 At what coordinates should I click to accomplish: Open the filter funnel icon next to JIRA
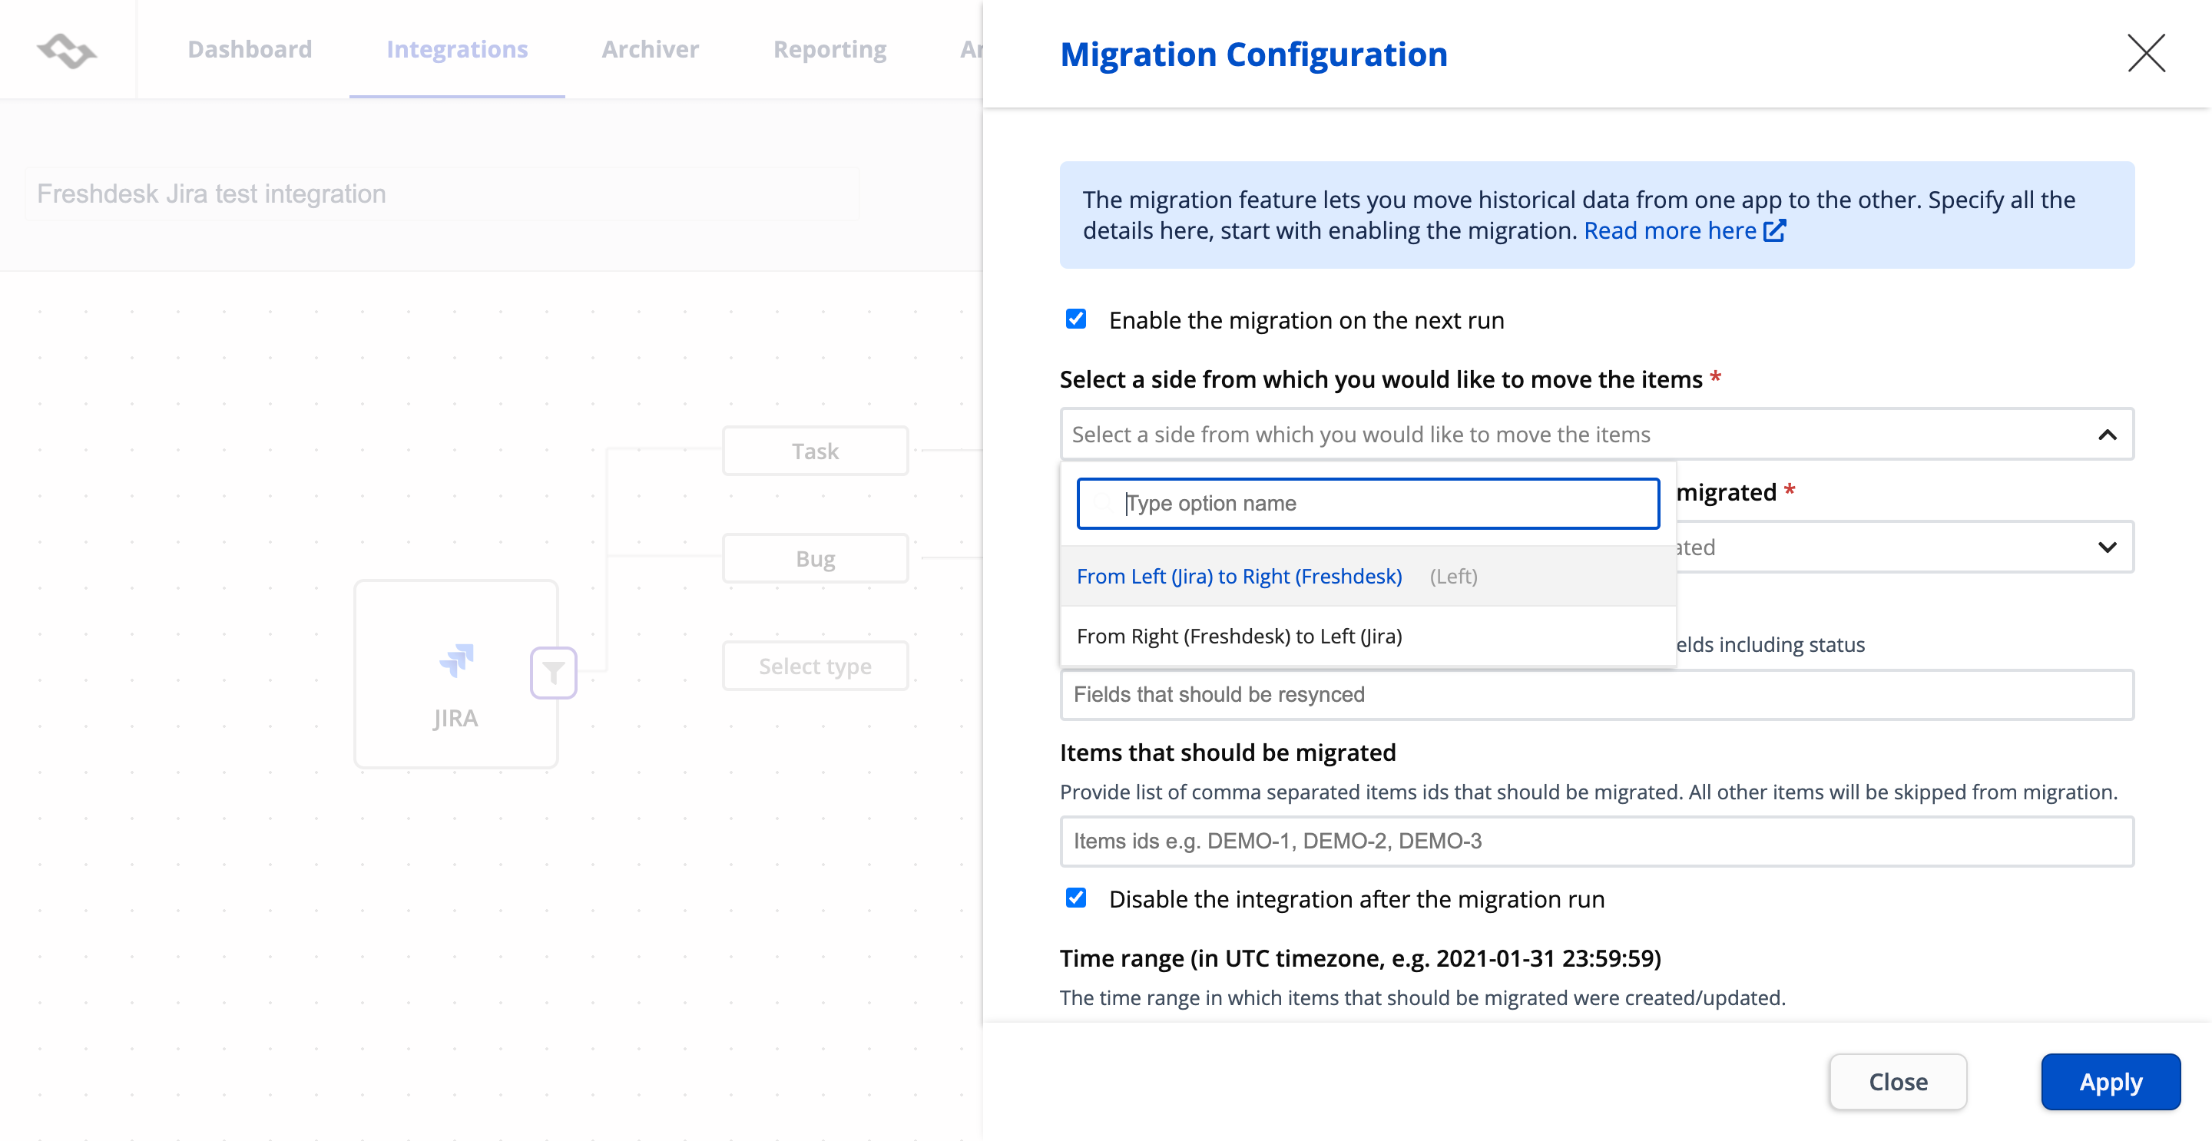click(x=553, y=672)
